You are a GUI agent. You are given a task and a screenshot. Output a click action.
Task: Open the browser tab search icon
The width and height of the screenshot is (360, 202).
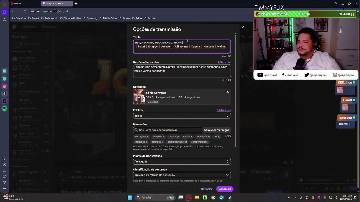tap(336, 4)
